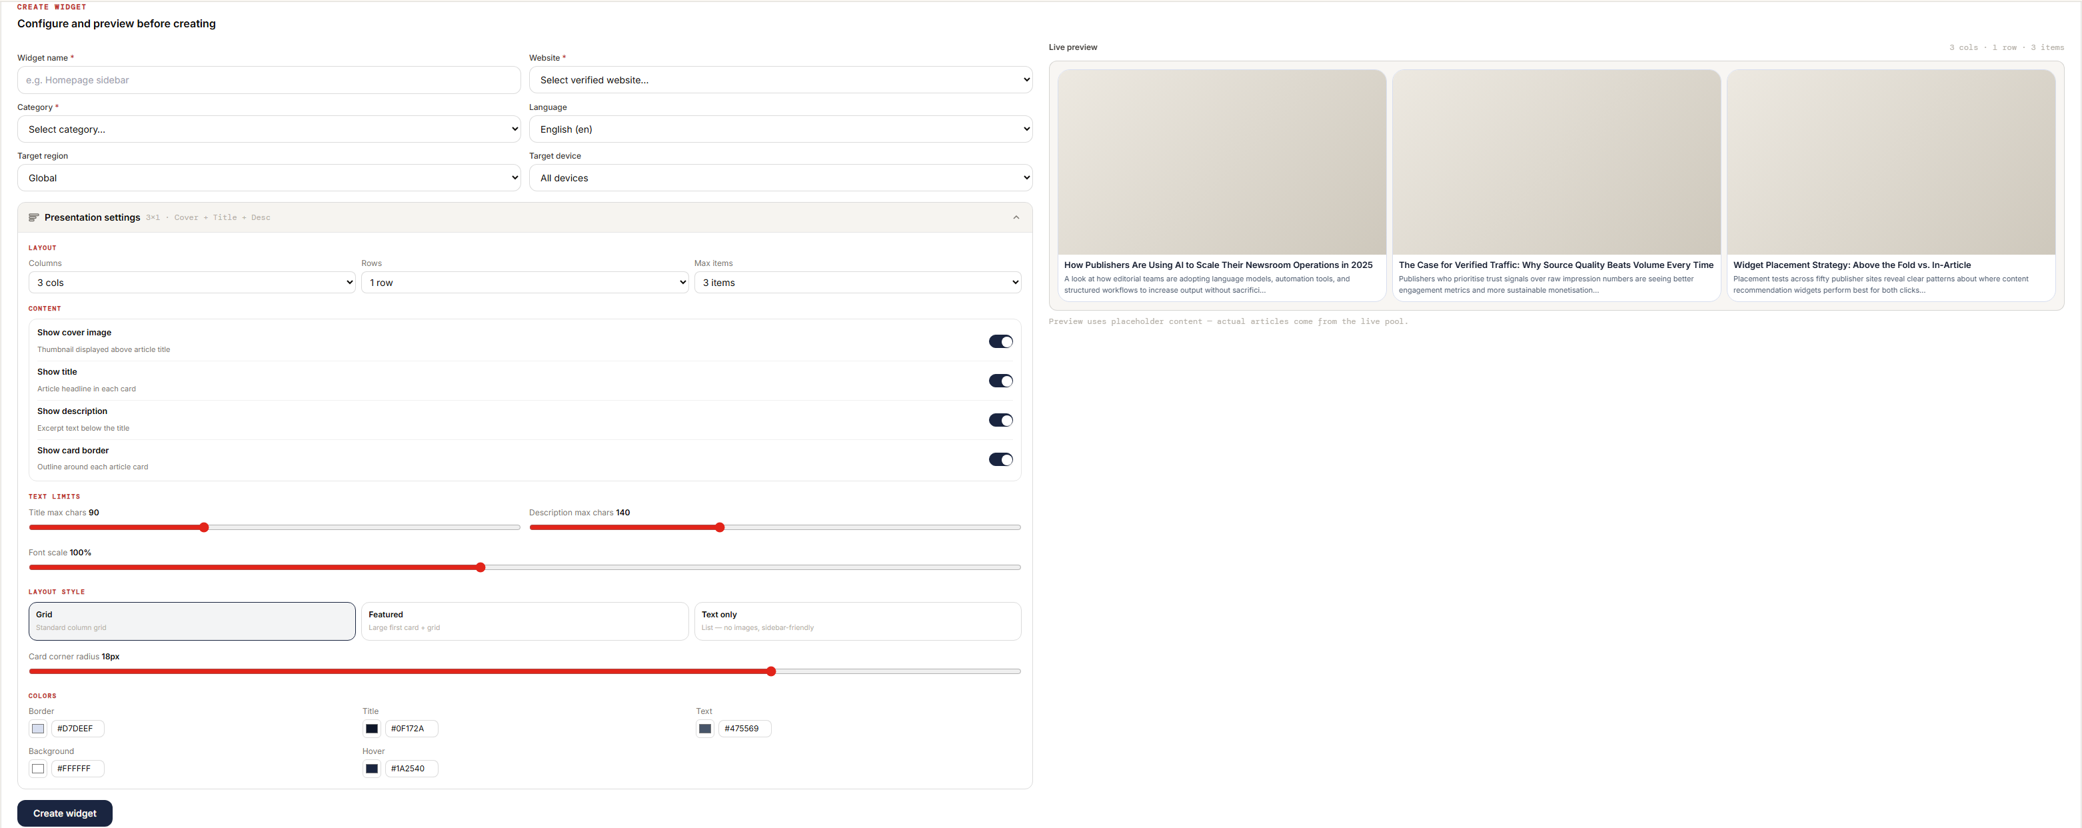Image resolution: width=2082 pixels, height=828 pixels.
Task: Expand the Columns dropdown showing 3 cols
Action: [x=191, y=282]
